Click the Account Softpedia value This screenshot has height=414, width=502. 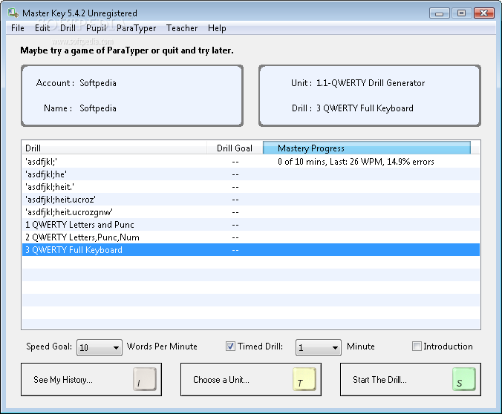[98, 83]
